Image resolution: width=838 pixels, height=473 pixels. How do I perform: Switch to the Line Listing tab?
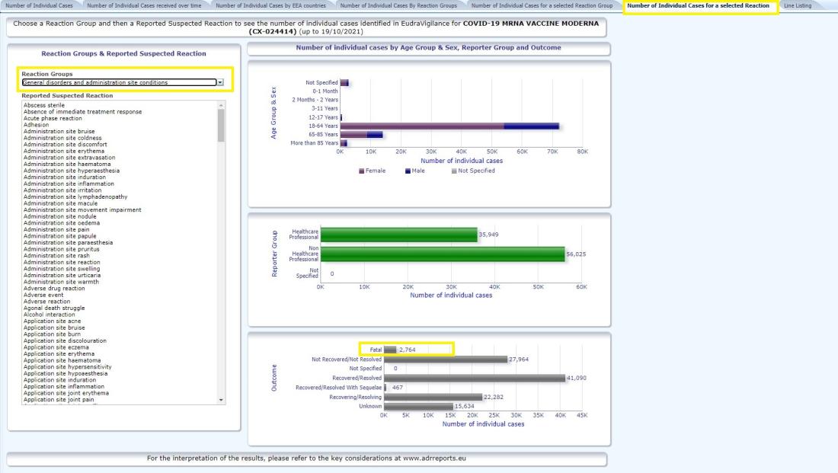point(798,5)
